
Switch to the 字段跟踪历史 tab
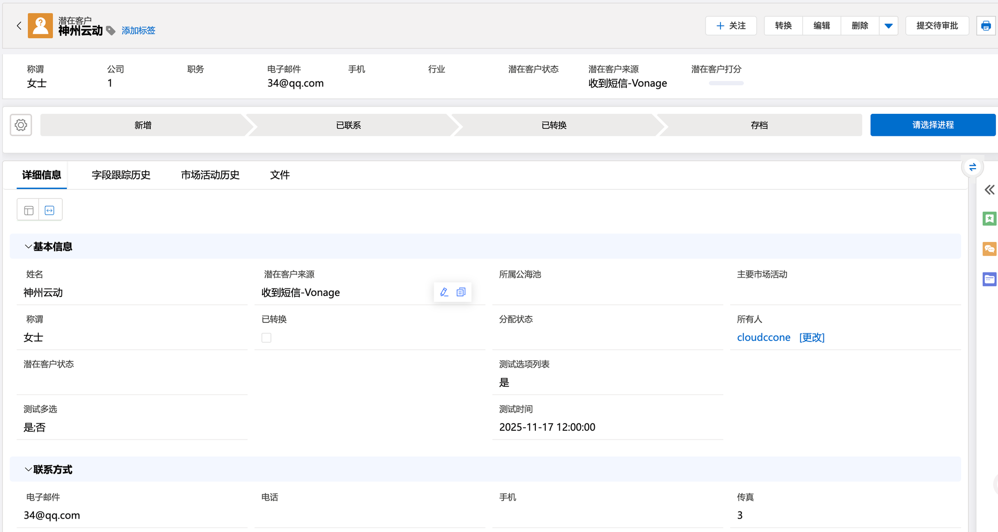point(121,175)
